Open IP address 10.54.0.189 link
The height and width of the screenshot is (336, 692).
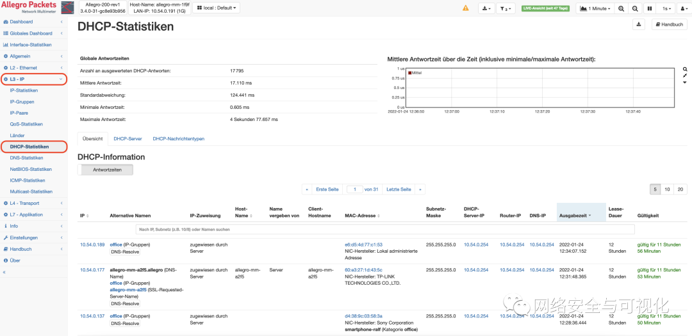pyautogui.click(x=92, y=244)
